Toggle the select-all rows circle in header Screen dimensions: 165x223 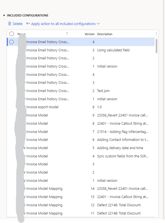(x=11, y=34)
